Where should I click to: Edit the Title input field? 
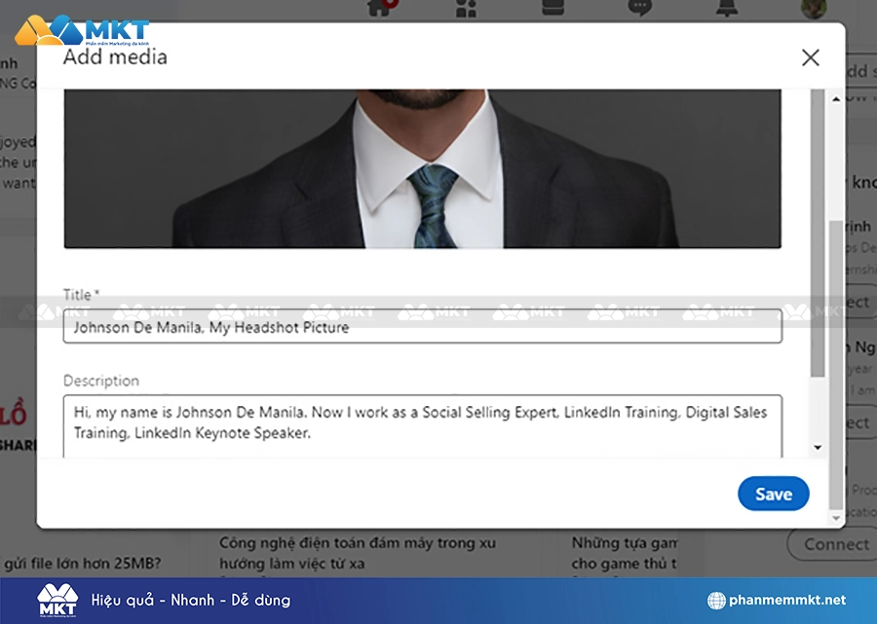click(422, 327)
